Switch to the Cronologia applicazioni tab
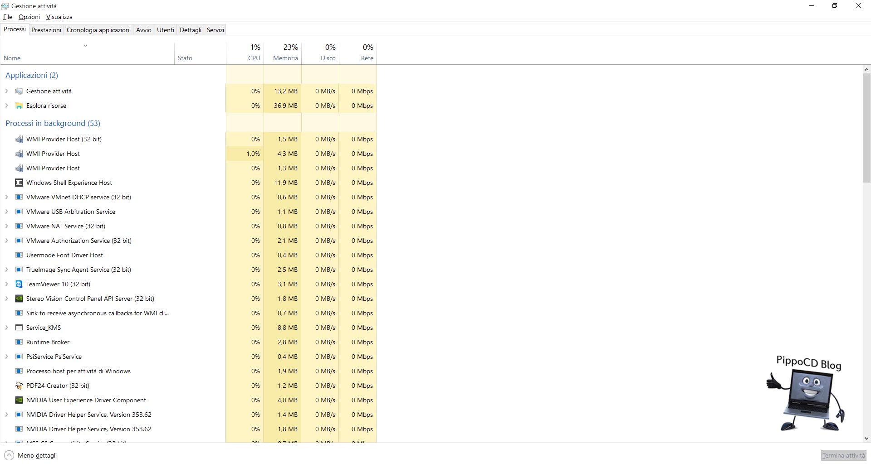 [98, 30]
